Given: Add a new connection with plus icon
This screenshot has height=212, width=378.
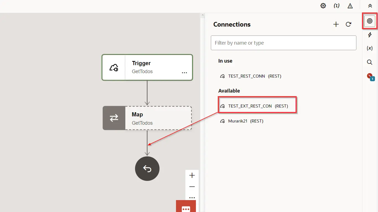Looking at the screenshot, I should [336, 24].
